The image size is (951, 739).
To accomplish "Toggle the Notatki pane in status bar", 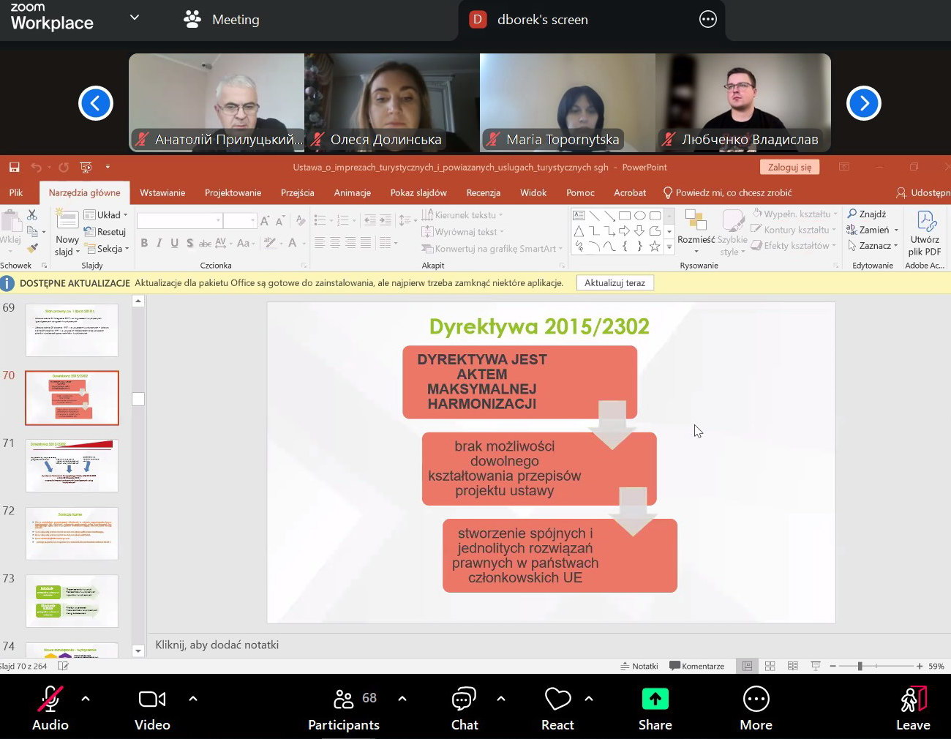I will point(639,666).
